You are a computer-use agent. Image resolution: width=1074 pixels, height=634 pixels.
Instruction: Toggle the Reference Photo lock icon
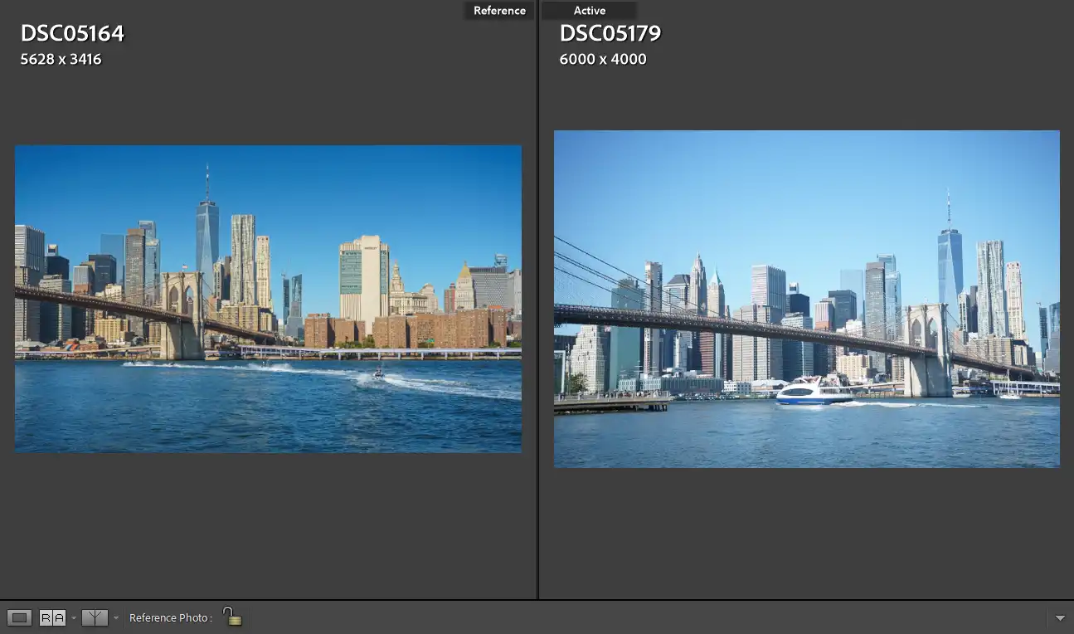click(x=233, y=617)
